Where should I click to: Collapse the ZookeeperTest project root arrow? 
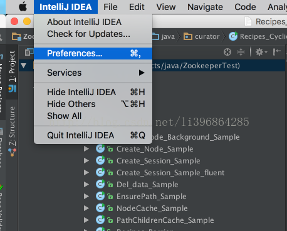(24, 66)
